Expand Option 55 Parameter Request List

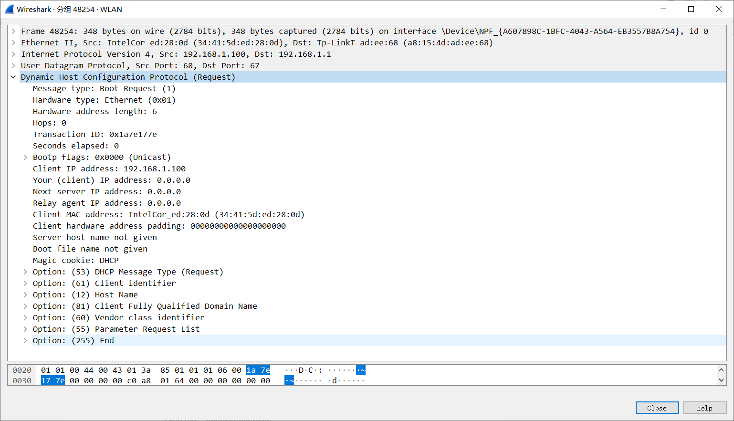point(25,329)
